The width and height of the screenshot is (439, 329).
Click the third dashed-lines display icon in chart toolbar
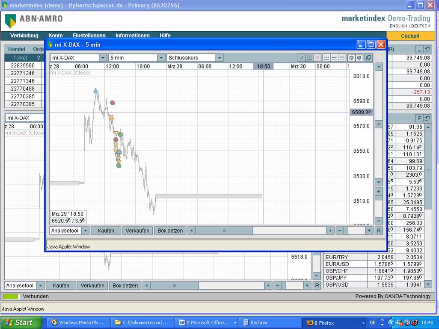[342, 58]
